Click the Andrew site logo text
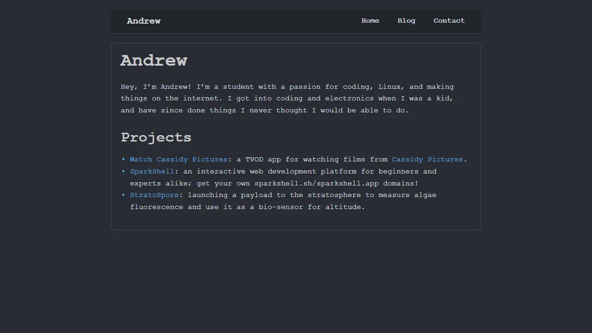 tap(143, 21)
